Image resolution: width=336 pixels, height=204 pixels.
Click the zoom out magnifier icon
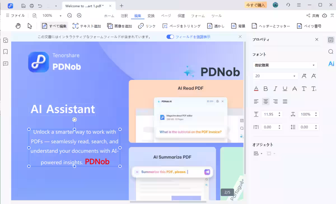pyautogui.click(x=69, y=16)
